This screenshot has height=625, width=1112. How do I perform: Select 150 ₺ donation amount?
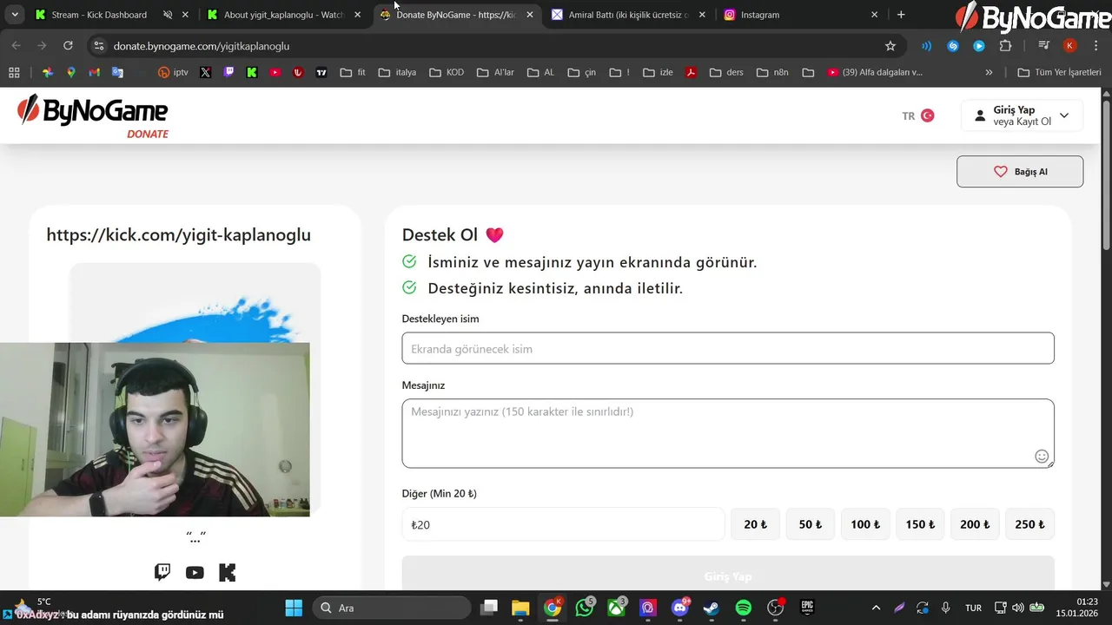pos(920,524)
